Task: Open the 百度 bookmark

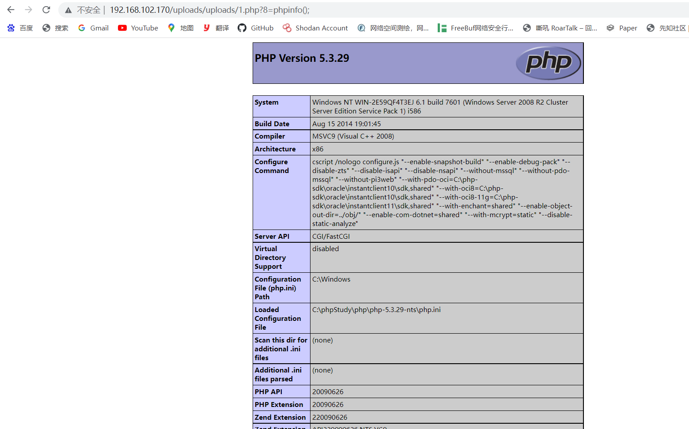Action: [20, 28]
